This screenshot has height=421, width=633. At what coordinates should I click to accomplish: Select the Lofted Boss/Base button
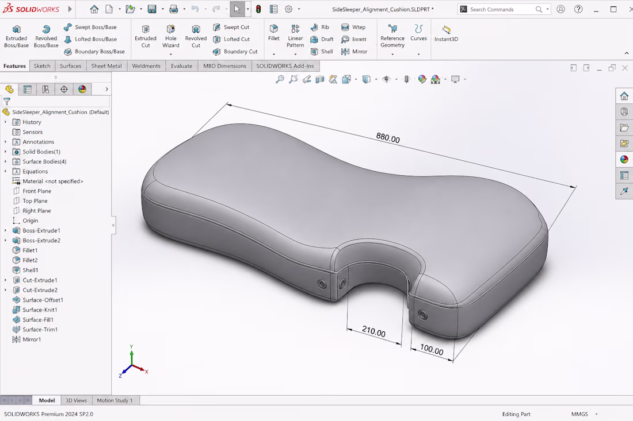click(90, 39)
